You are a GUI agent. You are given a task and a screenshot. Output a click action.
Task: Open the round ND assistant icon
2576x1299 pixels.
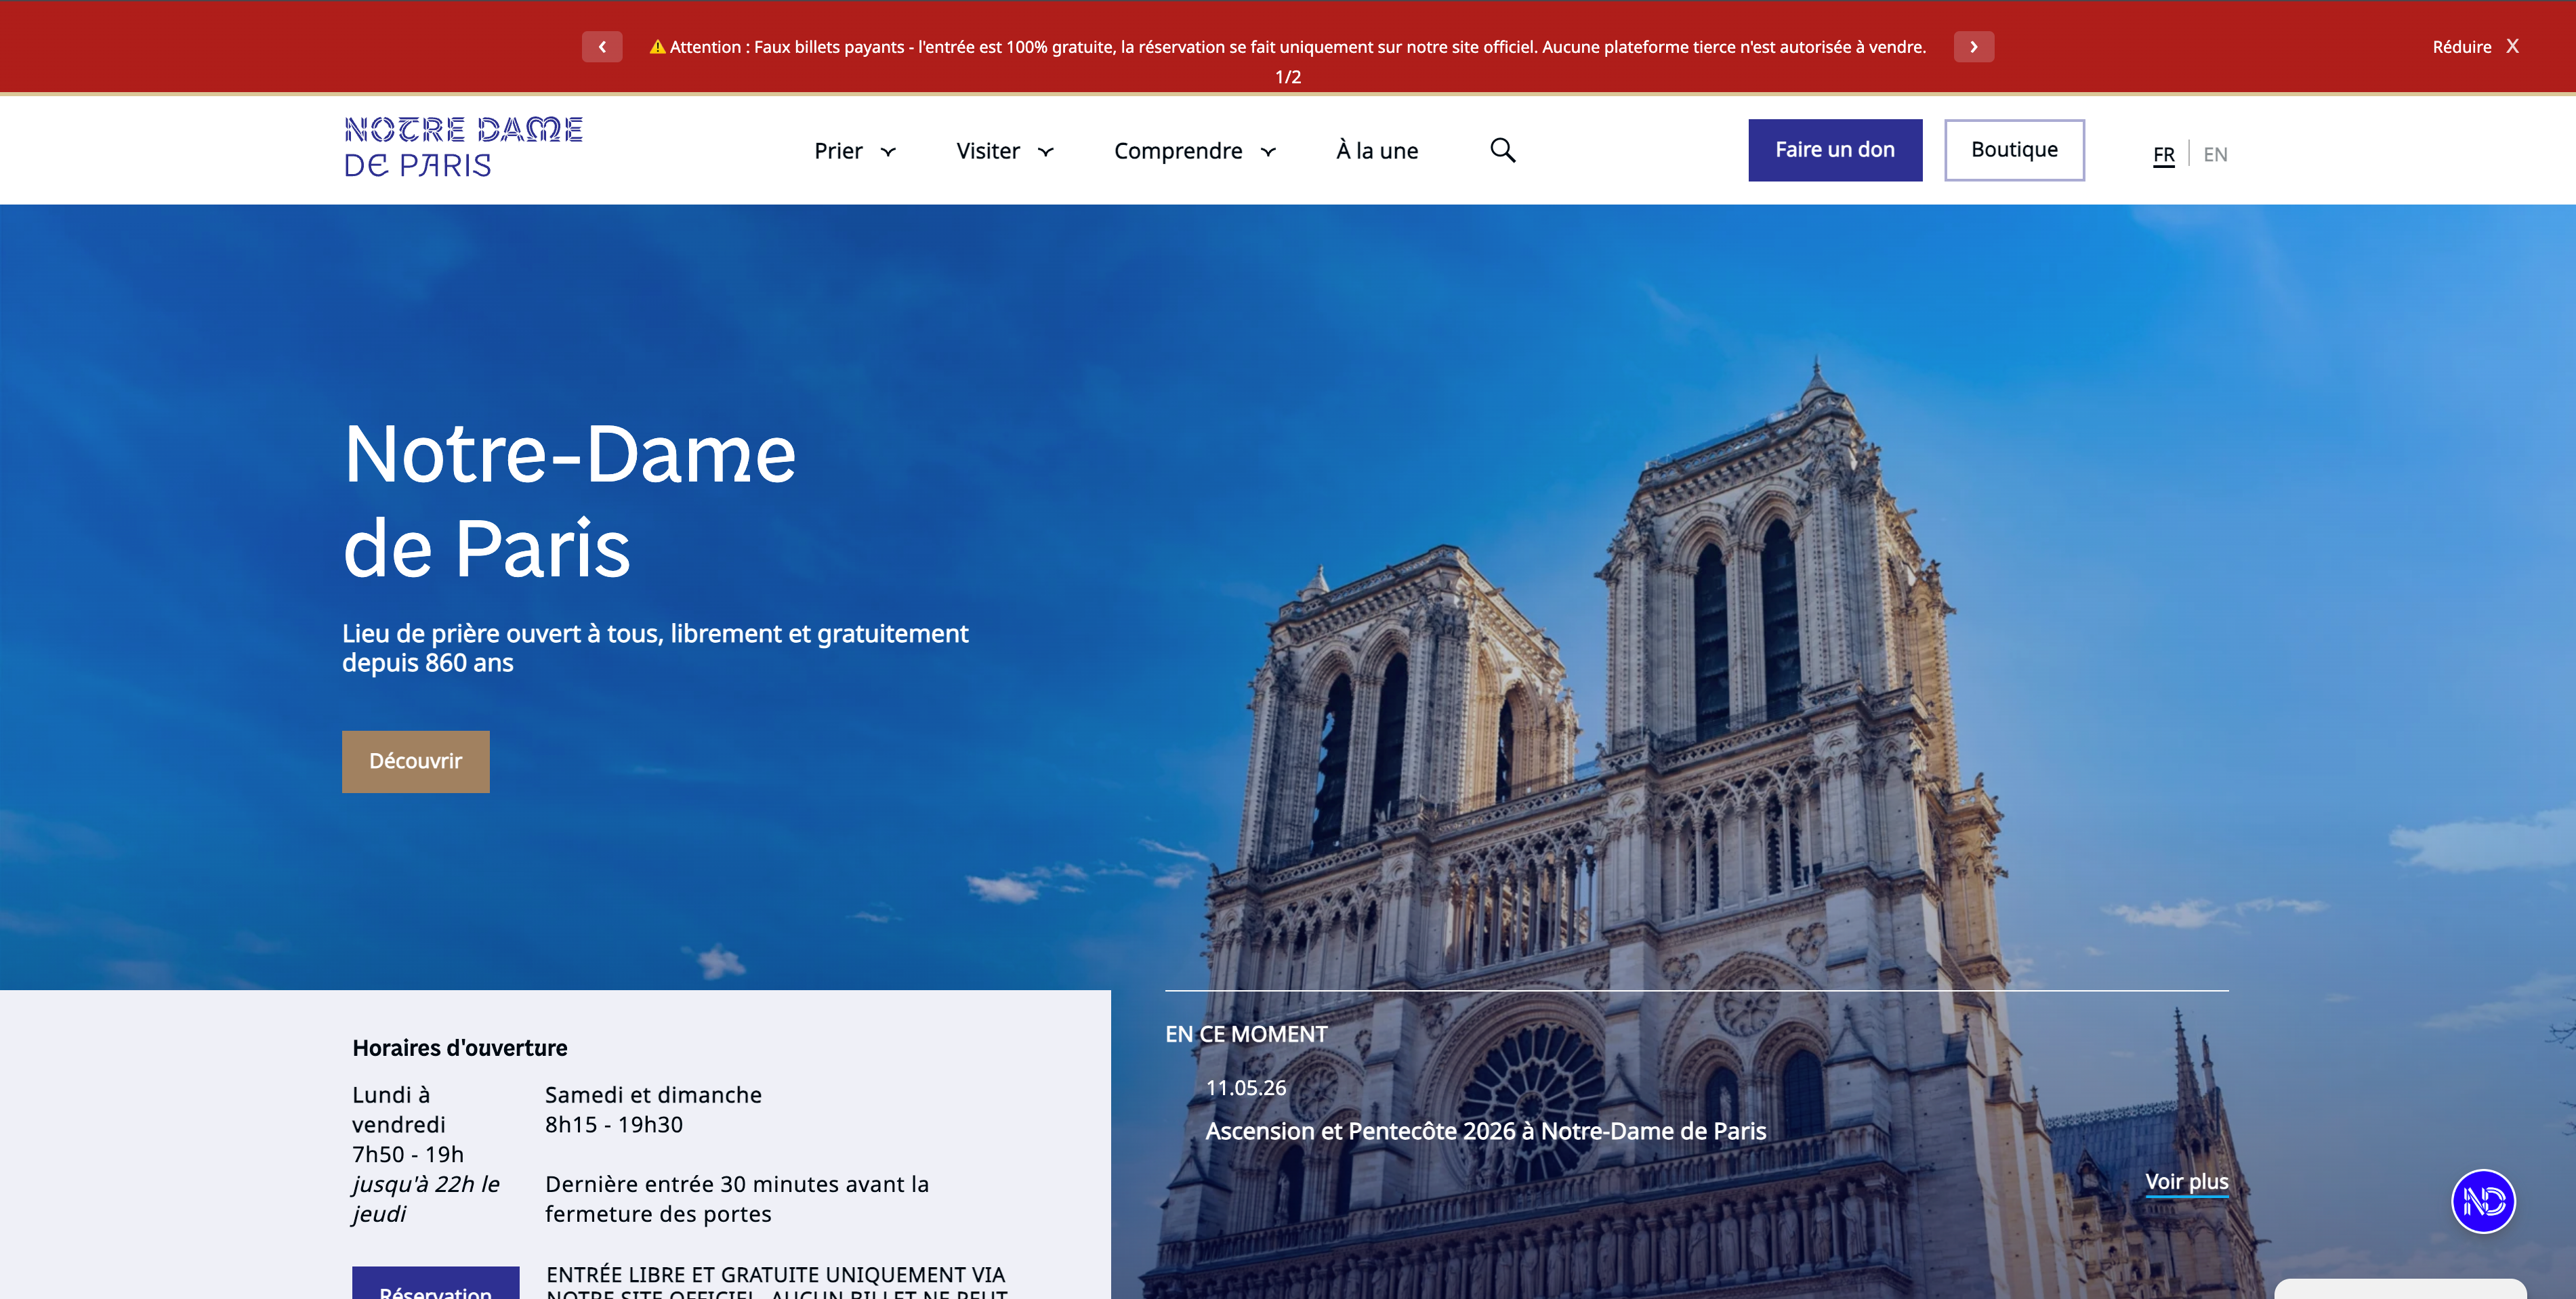[x=2483, y=1201]
